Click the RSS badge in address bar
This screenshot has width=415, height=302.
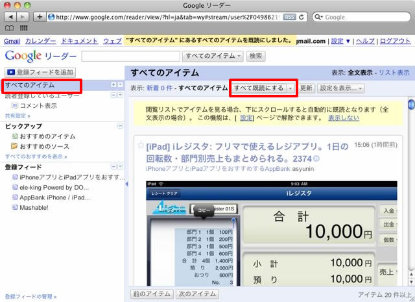pos(289,17)
